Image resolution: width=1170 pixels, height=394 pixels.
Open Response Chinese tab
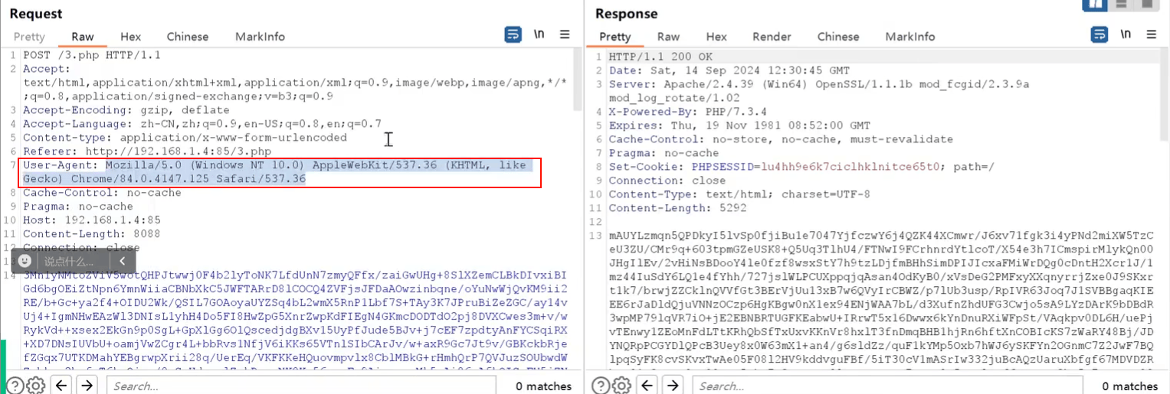[838, 37]
